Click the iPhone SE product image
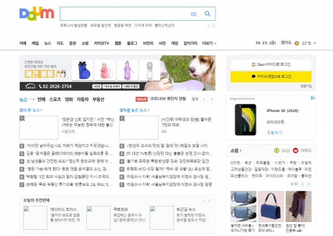This screenshot has height=236, width=333. 246,120
